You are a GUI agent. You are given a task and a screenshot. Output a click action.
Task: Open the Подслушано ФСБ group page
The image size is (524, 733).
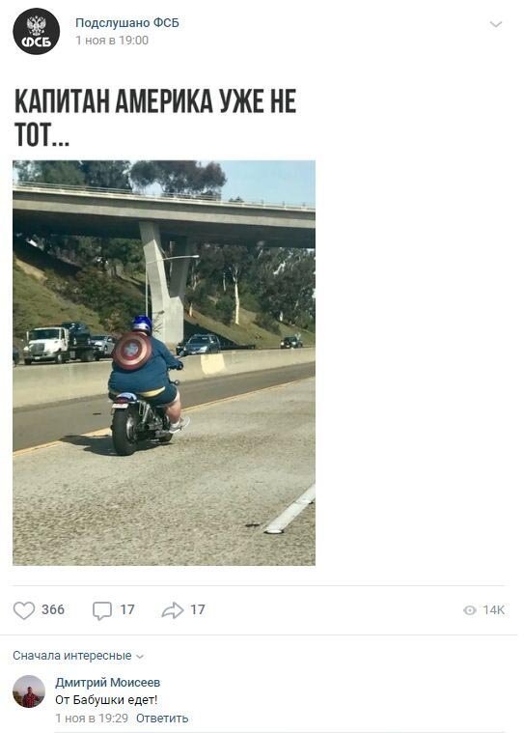pyautogui.click(x=127, y=22)
